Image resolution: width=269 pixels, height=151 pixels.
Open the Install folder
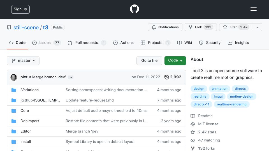[25, 141]
